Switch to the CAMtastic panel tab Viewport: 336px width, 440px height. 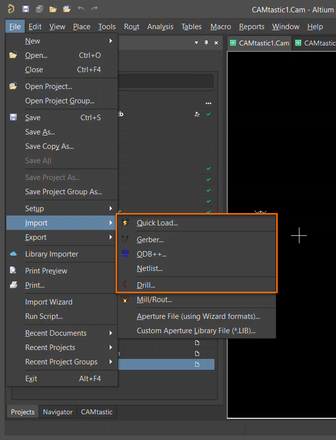coord(96,412)
